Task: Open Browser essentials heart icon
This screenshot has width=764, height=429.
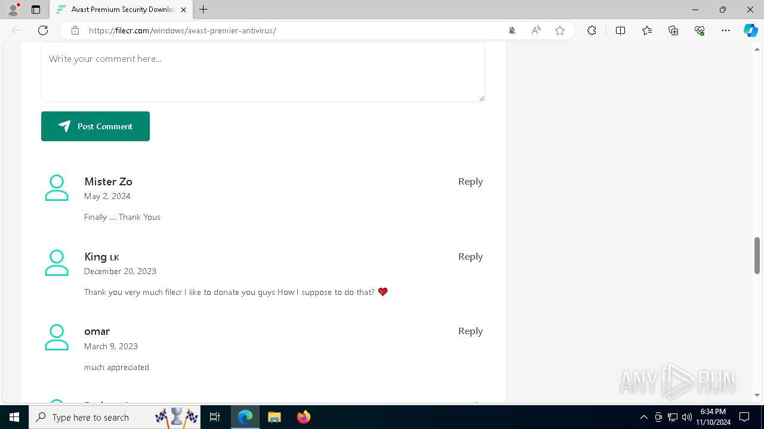Action: pos(700,30)
